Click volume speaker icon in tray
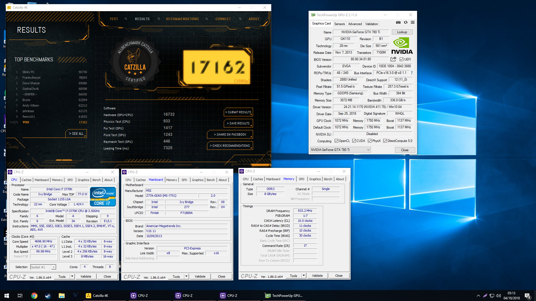The image size is (536, 301). click(499, 296)
